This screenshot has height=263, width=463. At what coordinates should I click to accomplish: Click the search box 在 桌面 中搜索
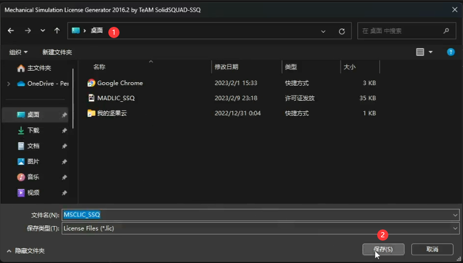coord(407,31)
